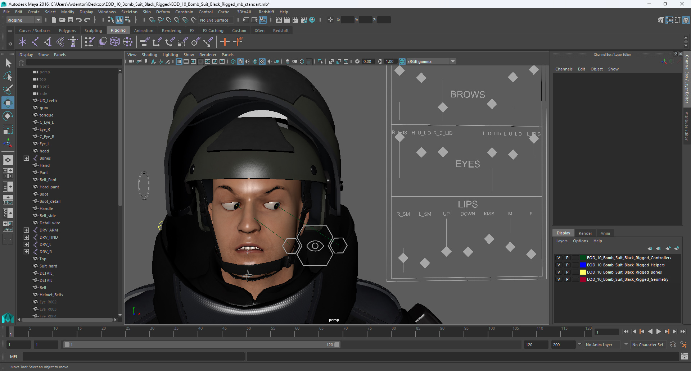Click the green Rigged_Controllers layer color swatch
Screen dimensions: 691x371
click(583, 258)
